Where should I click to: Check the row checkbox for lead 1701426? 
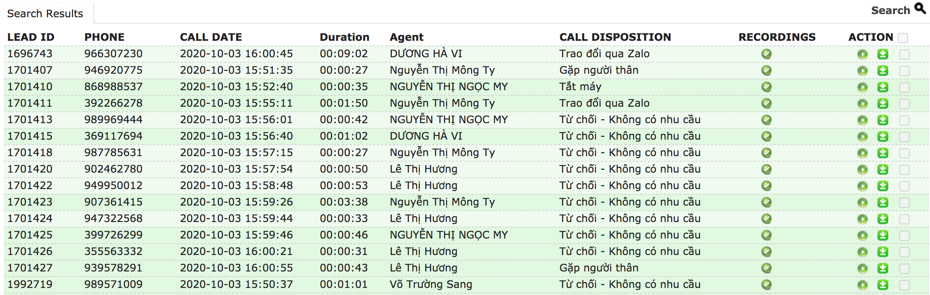[904, 252]
